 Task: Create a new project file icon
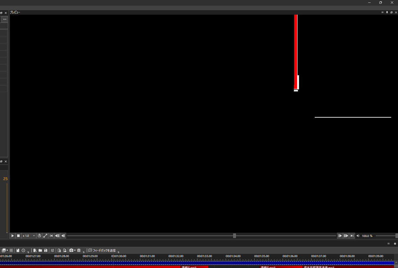[35, 250]
